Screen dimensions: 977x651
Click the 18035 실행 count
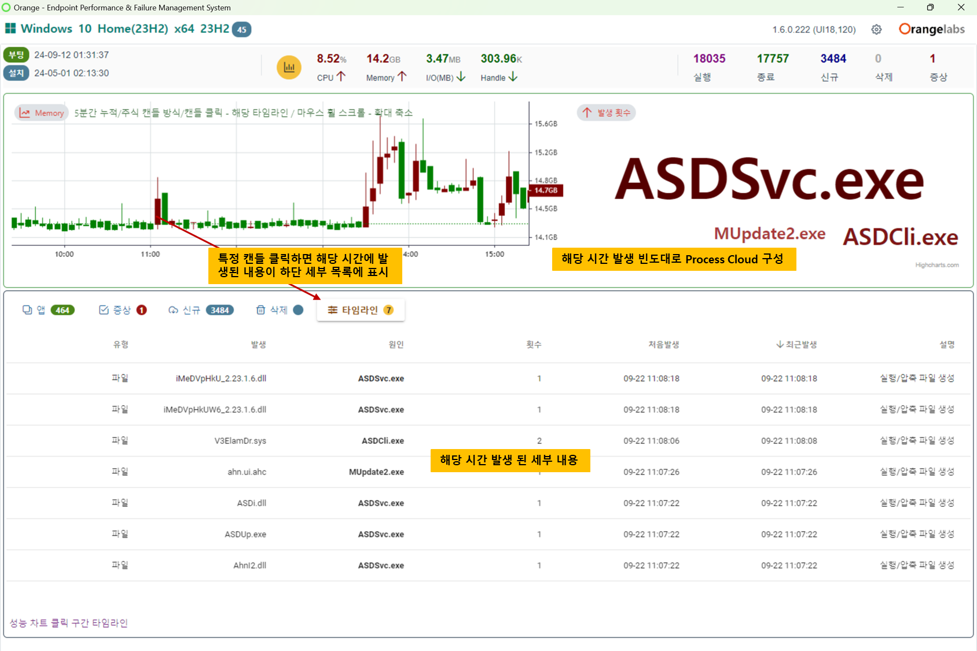[x=709, y=58]
